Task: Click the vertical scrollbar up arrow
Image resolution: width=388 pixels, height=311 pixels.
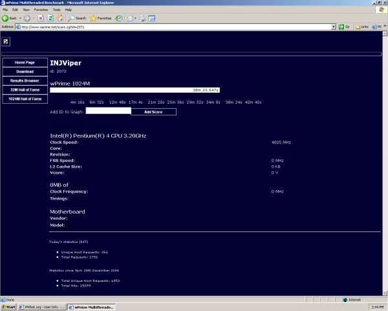Action: click(385, 34)
